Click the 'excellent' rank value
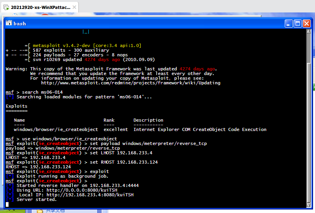 click(116, 129)
